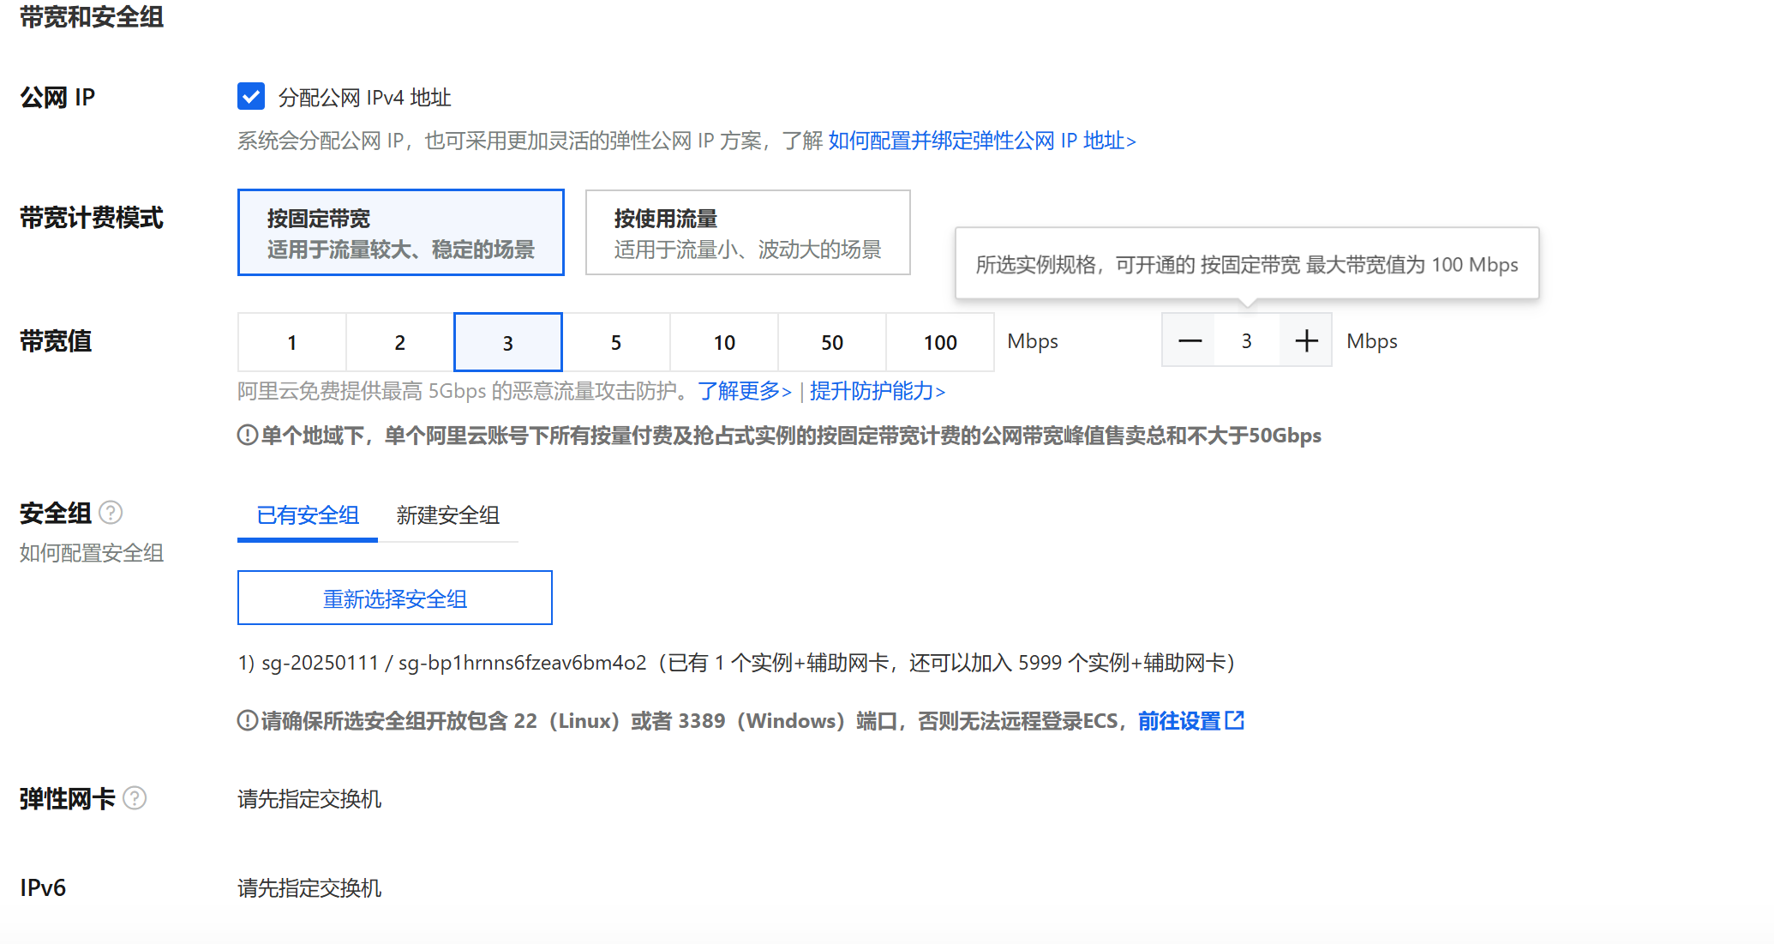Uncheck 分配公网 IPv4 地址 checkbox
Screen dimensions: 1774x944
click(251, 96)
